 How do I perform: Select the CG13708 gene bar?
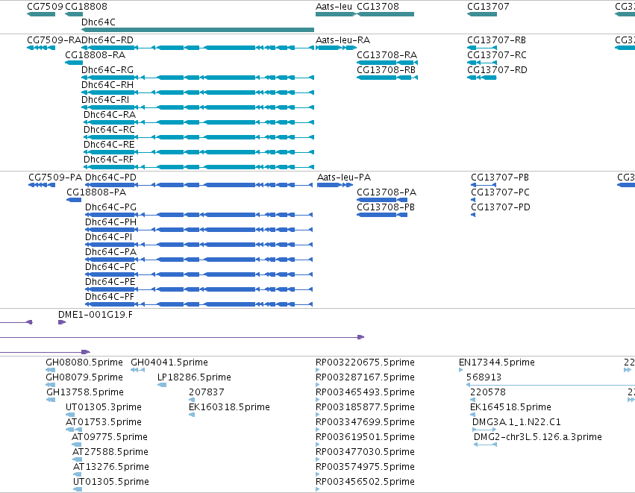[x=385, y=14]
